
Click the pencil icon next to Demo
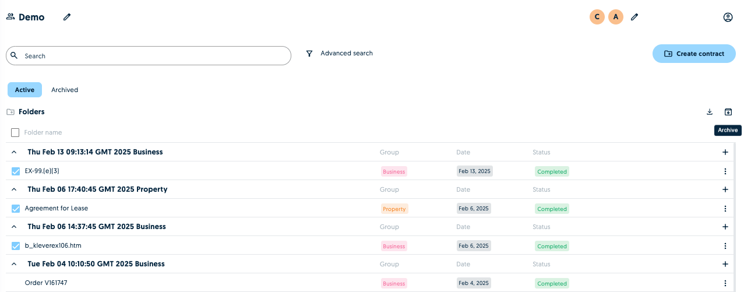(x=67, y=17)
